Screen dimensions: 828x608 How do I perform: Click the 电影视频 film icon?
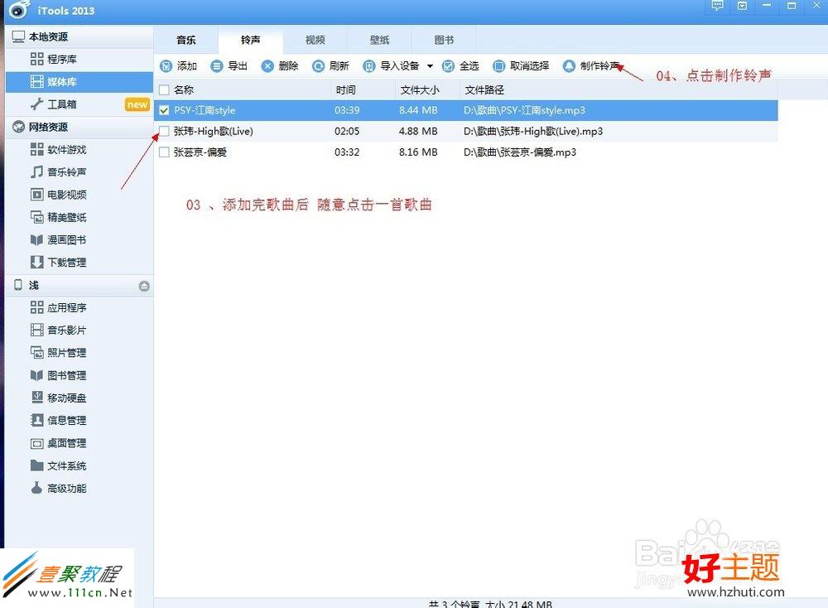tap(37, 195)
